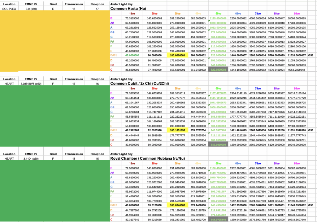Select the yellow highlighted cell 186.6240000

180,205
